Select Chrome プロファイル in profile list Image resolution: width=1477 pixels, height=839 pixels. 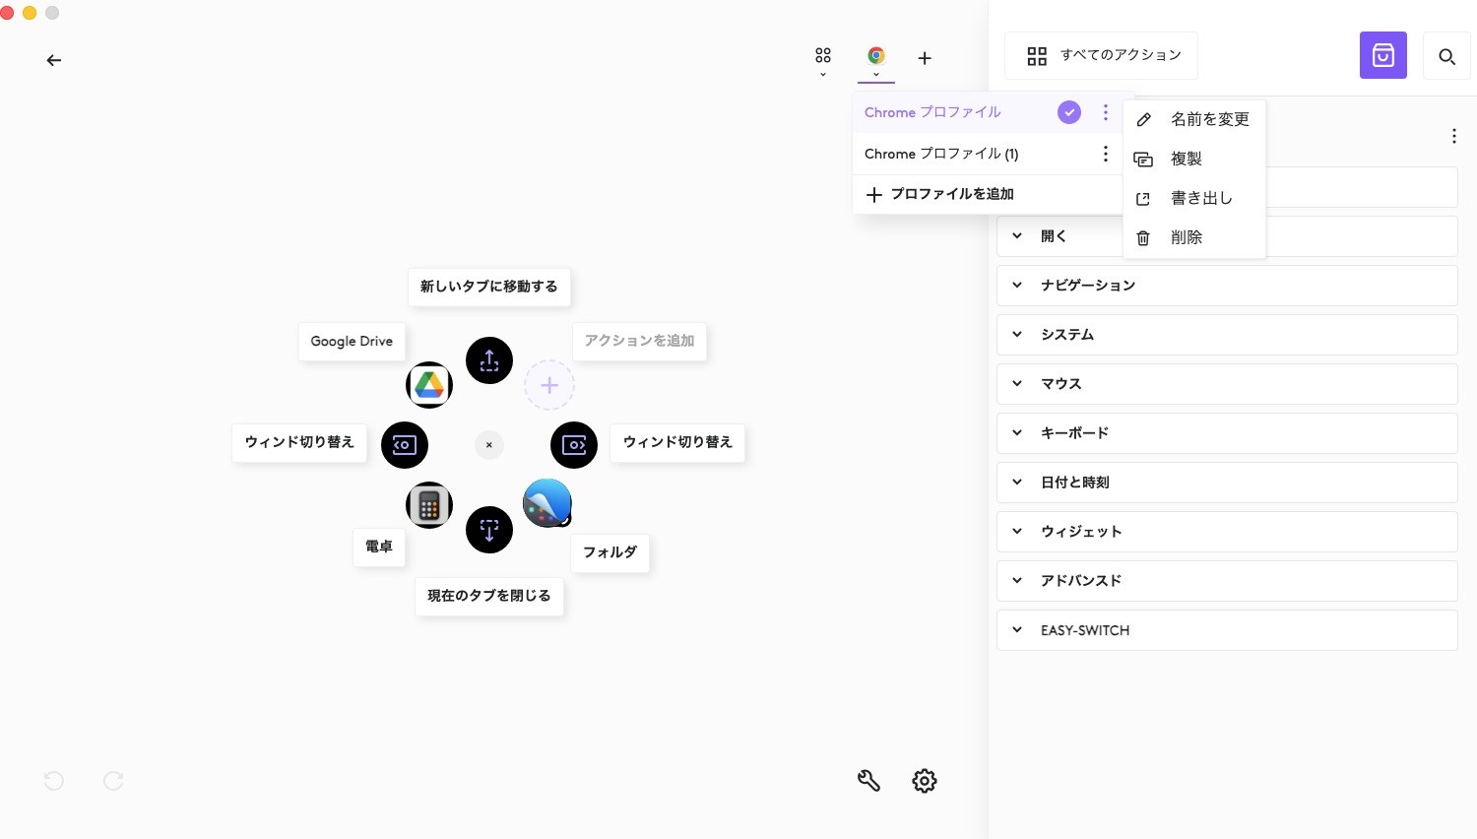(x=932, y=112)
